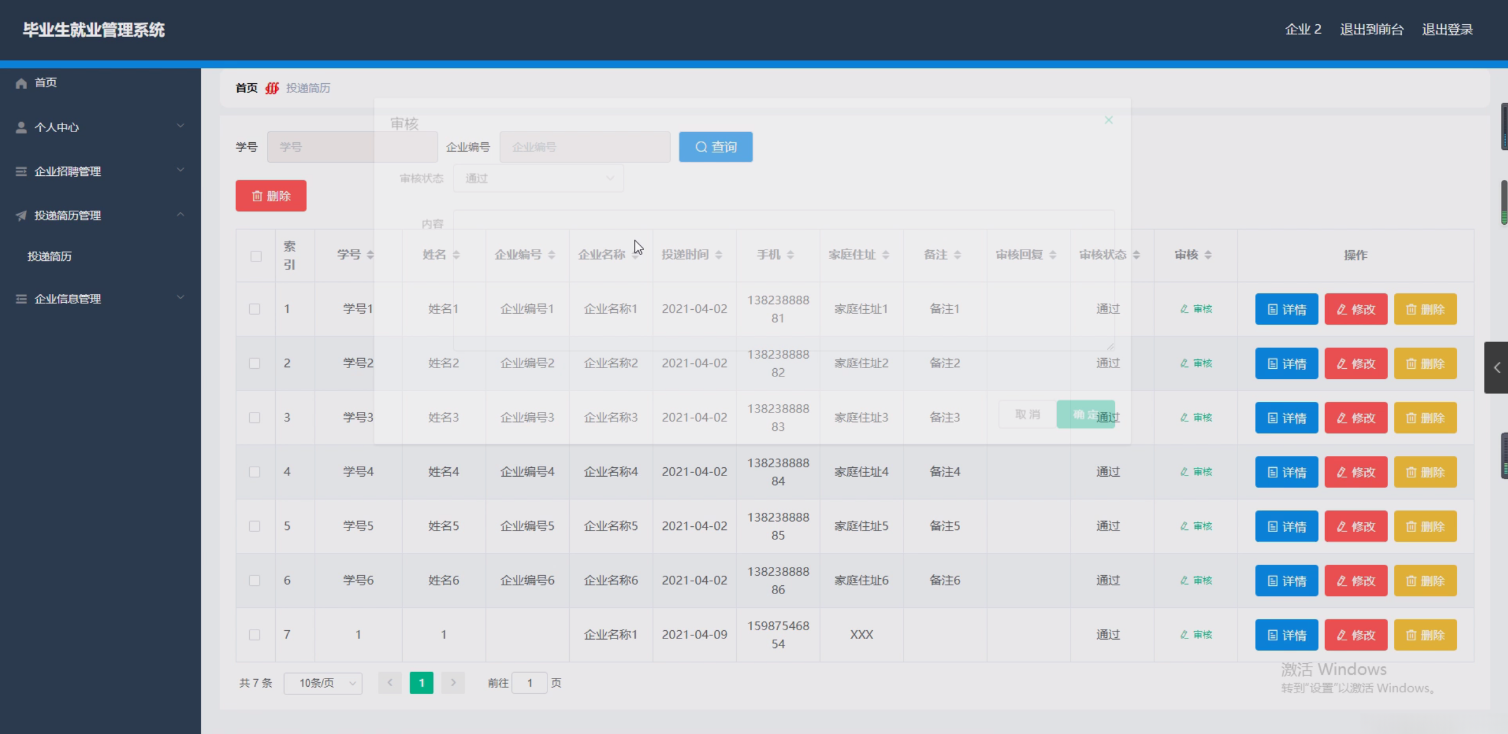Click the blue 查询 search button
This screenshot has width=1508, height=734.
[715, 147]
